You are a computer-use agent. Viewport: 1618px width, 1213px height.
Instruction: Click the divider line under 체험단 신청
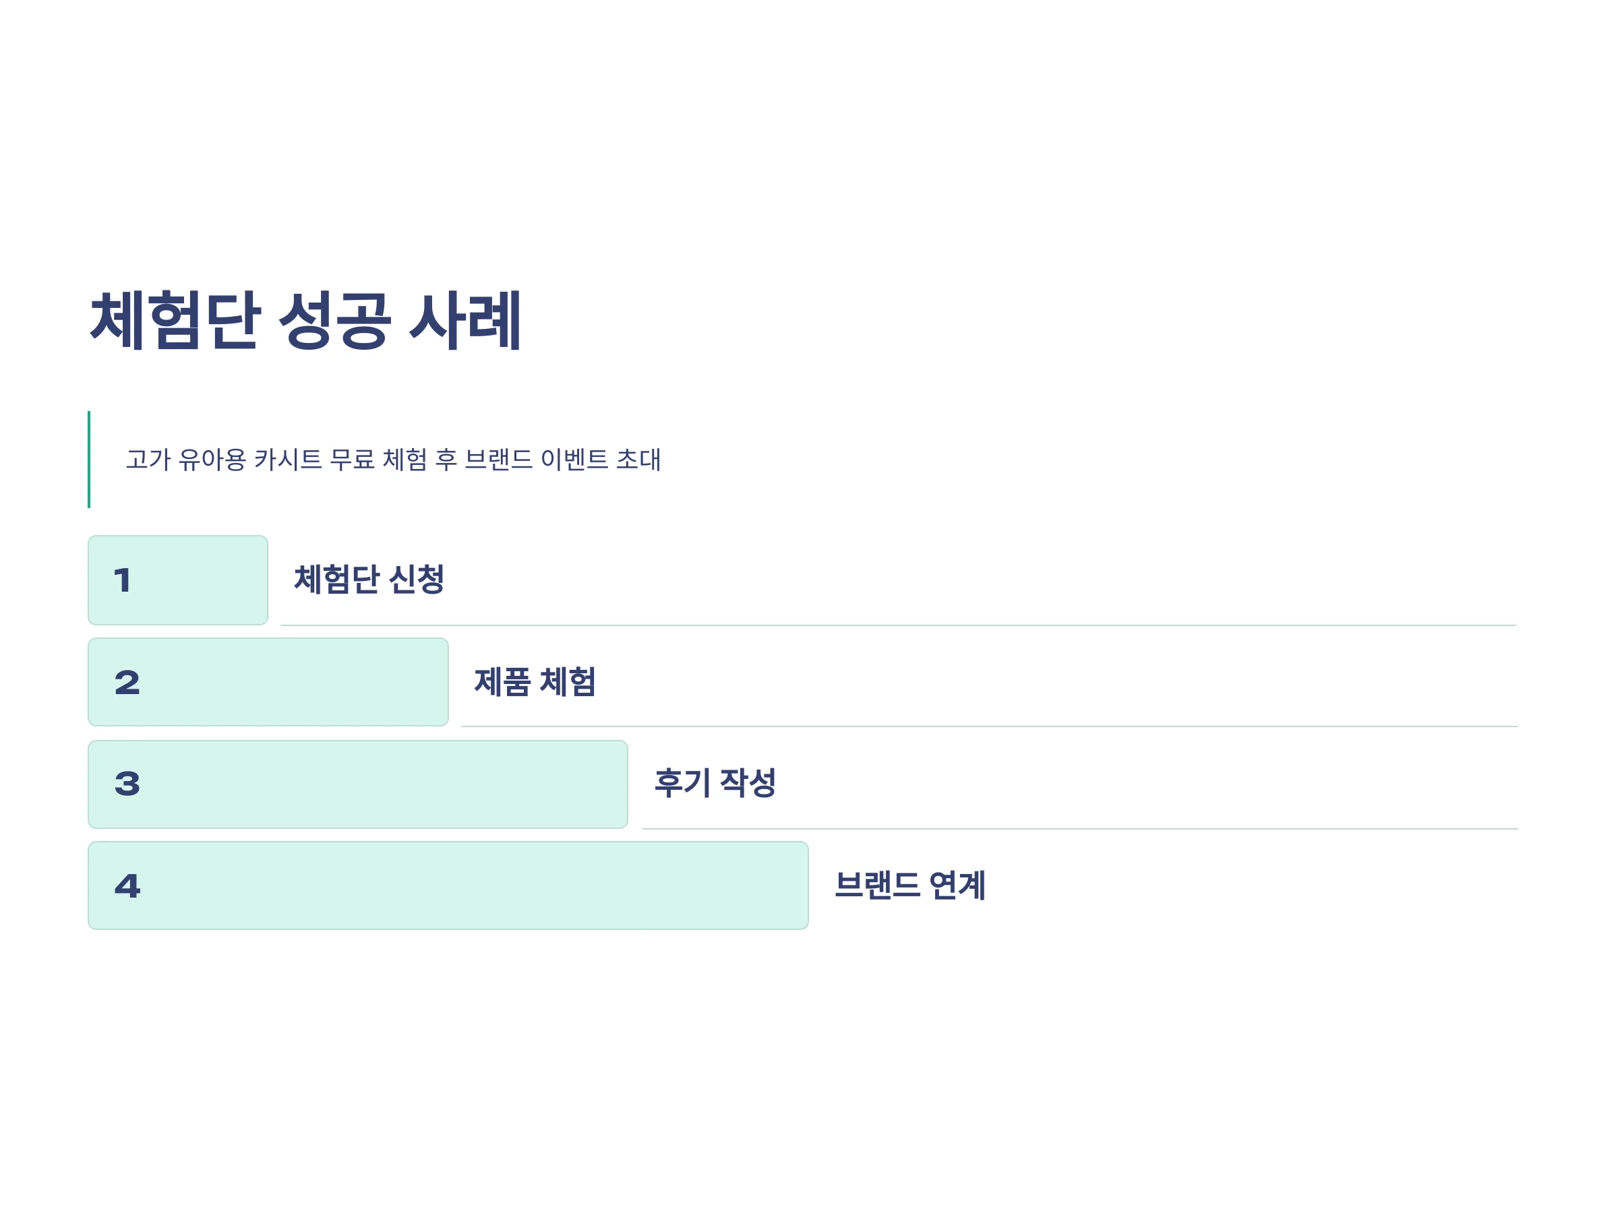click(898, 625)
